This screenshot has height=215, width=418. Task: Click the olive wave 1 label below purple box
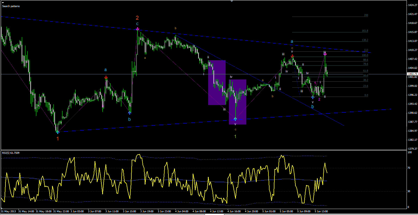coord(235,136)
